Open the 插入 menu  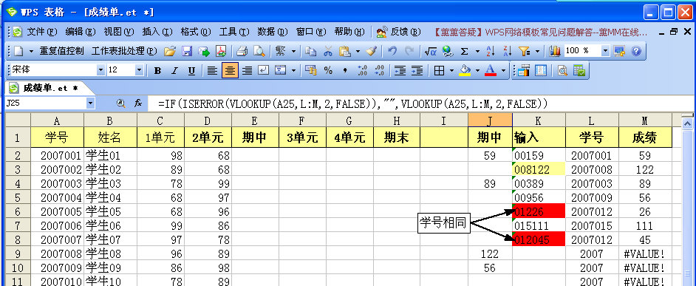(x=157, y=32)
